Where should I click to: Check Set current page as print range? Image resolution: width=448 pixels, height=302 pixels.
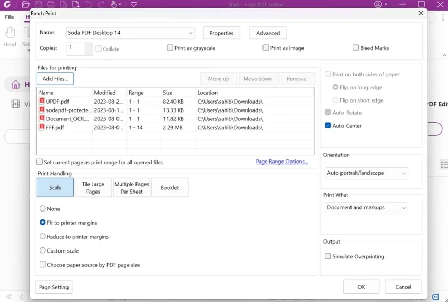click(40, 162)
